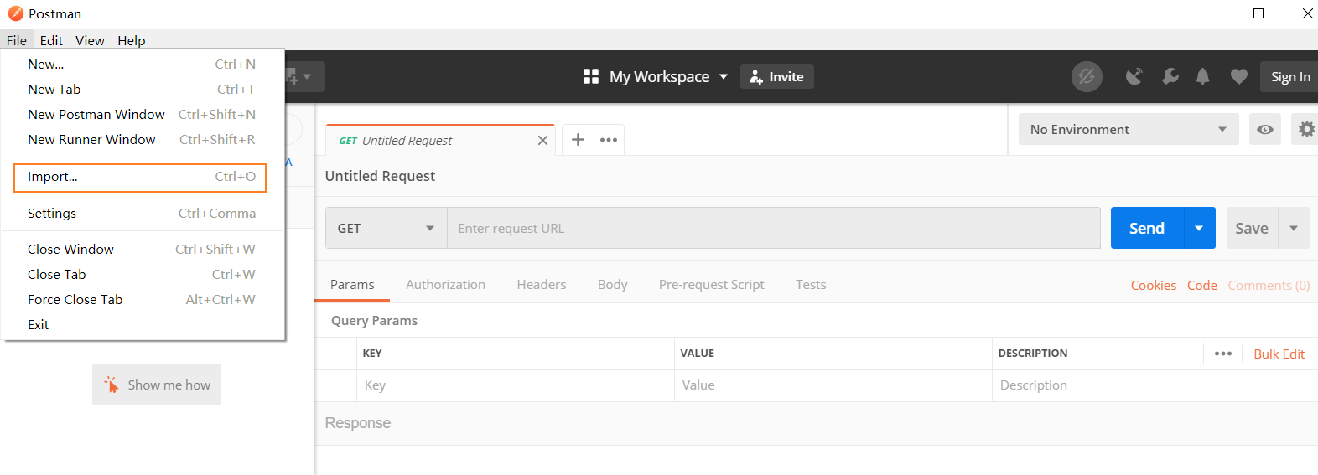Viewport: 1318px width, 475px height.
Task: Choose New Tab menu entry
Action: [143, 89]
